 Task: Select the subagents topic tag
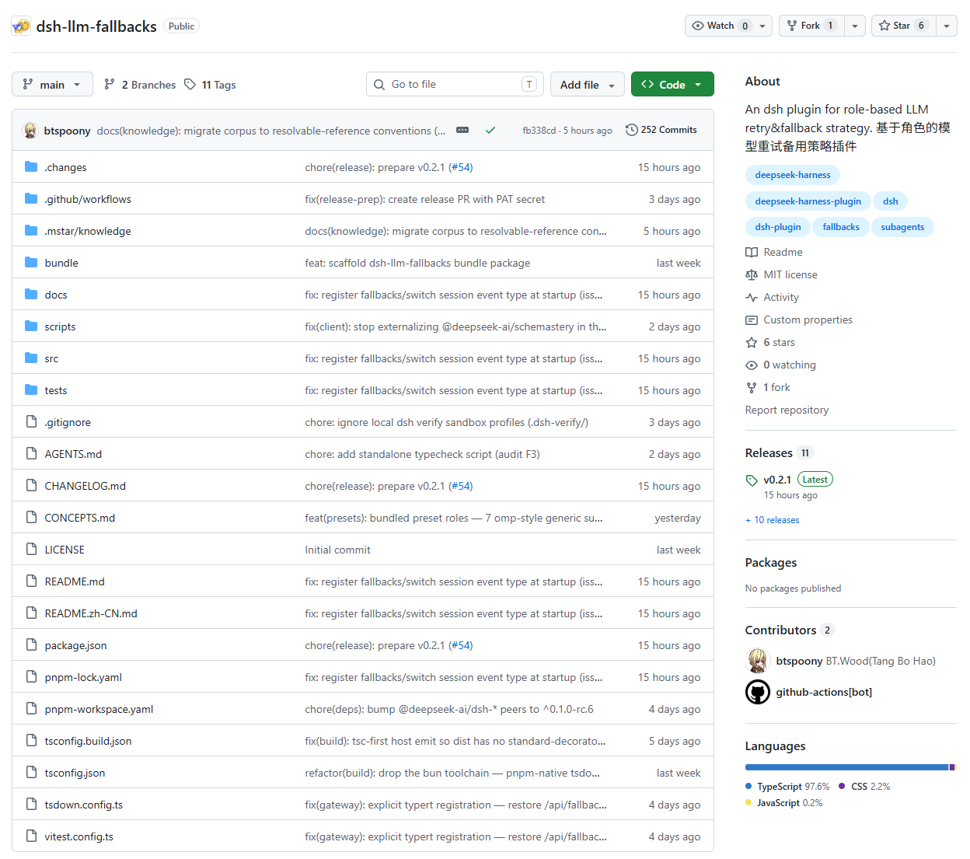tap(902, 227)
